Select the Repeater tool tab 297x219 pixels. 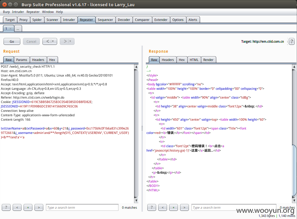click(x=86, y=20)
